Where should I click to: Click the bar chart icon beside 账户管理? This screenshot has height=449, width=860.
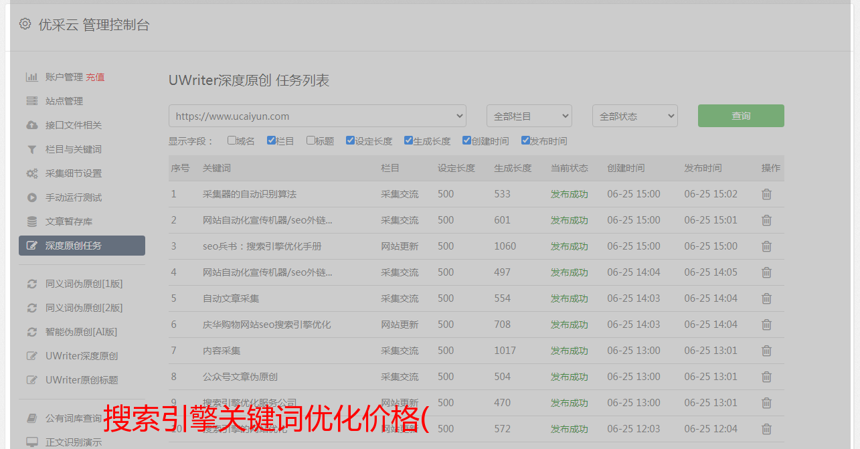tap(31, 77)
